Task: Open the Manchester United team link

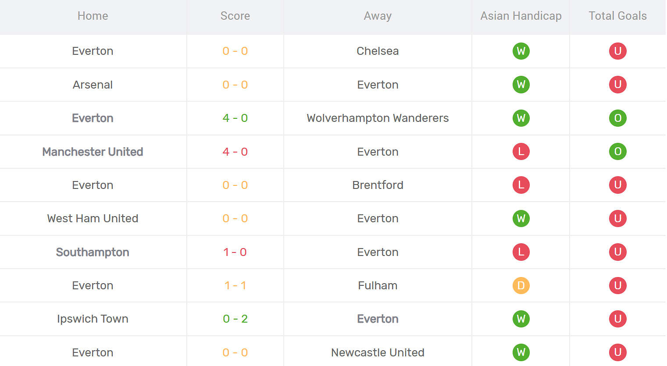Action: click(93, 152)
